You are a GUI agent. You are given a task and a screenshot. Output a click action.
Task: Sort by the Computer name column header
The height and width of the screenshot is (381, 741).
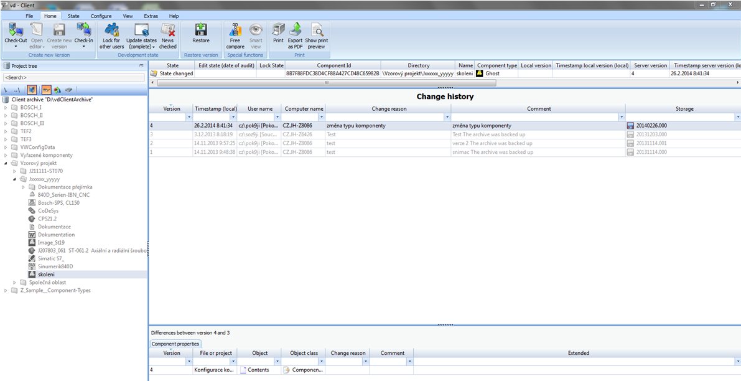click(x=304, y=109)
